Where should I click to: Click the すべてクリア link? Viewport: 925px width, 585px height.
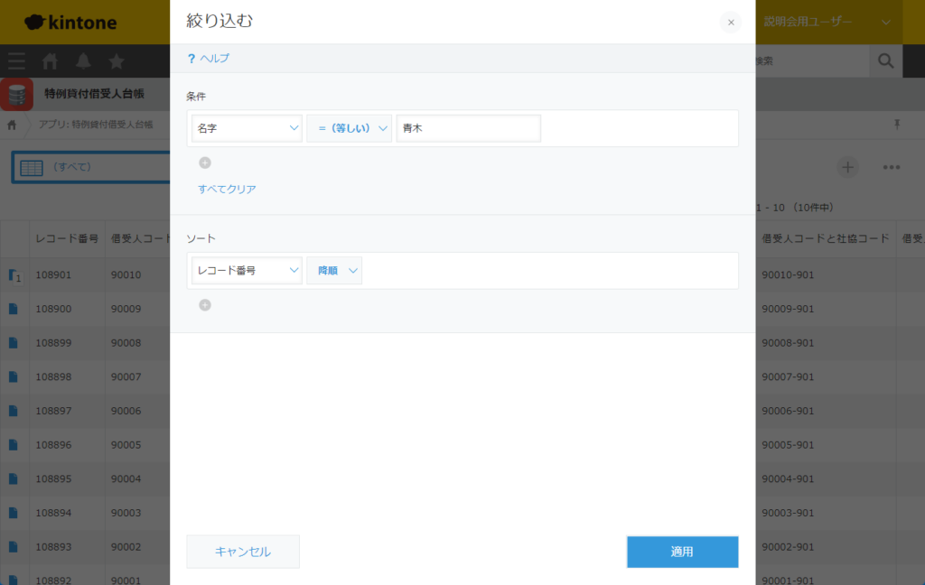coord(227,190)
